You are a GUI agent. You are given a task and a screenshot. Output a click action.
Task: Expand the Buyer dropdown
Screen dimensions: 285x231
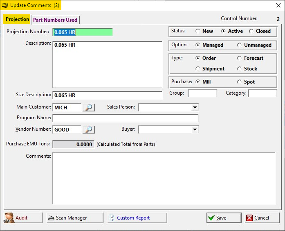195,129
